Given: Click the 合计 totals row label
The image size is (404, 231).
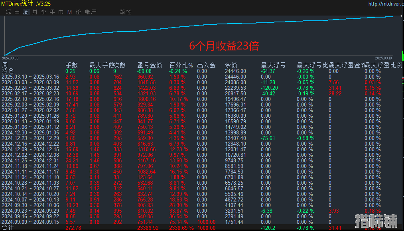Looking at the screenshot, I should (8, 228).
